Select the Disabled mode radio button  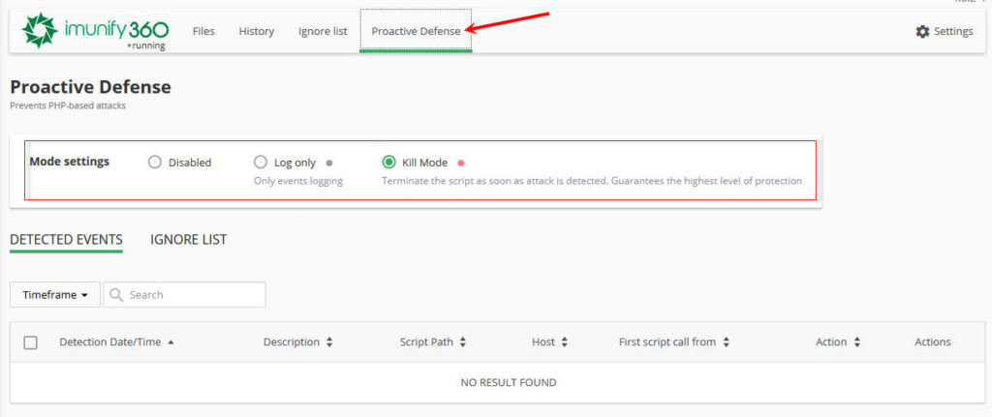154,163
